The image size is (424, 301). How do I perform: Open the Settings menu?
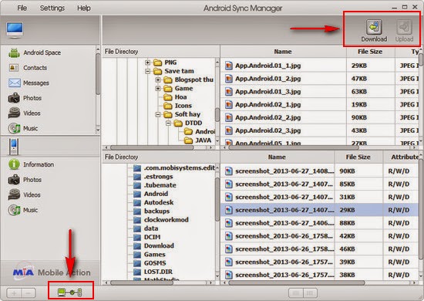52,8
